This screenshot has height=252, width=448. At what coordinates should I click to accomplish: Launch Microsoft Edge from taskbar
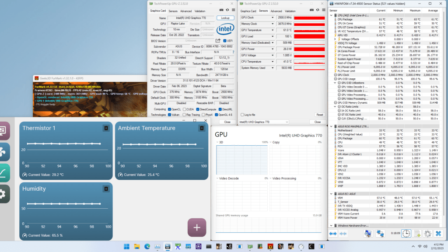click(147, 246)
